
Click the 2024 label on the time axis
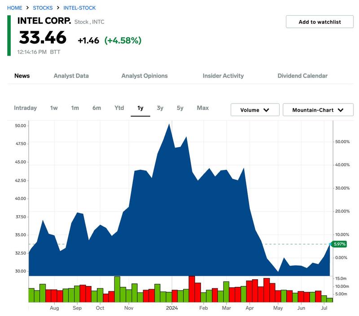tap(172, 308)
